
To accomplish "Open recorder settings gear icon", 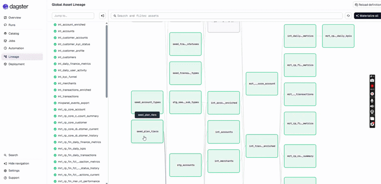I will tap(372, 124).
